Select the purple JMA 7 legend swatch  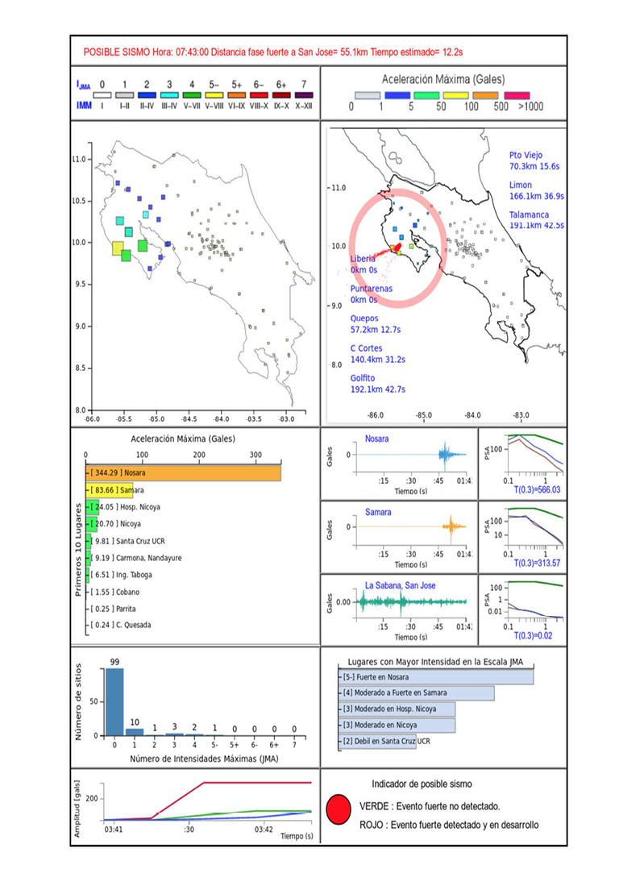pos(304,95)
